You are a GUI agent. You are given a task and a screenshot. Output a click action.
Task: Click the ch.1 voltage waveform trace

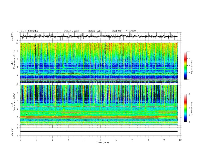click(99, 36)
